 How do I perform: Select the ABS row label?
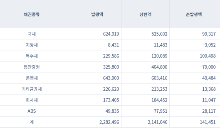[32, 111]
